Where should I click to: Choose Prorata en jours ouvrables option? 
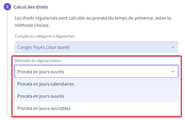tap(96, 108)
